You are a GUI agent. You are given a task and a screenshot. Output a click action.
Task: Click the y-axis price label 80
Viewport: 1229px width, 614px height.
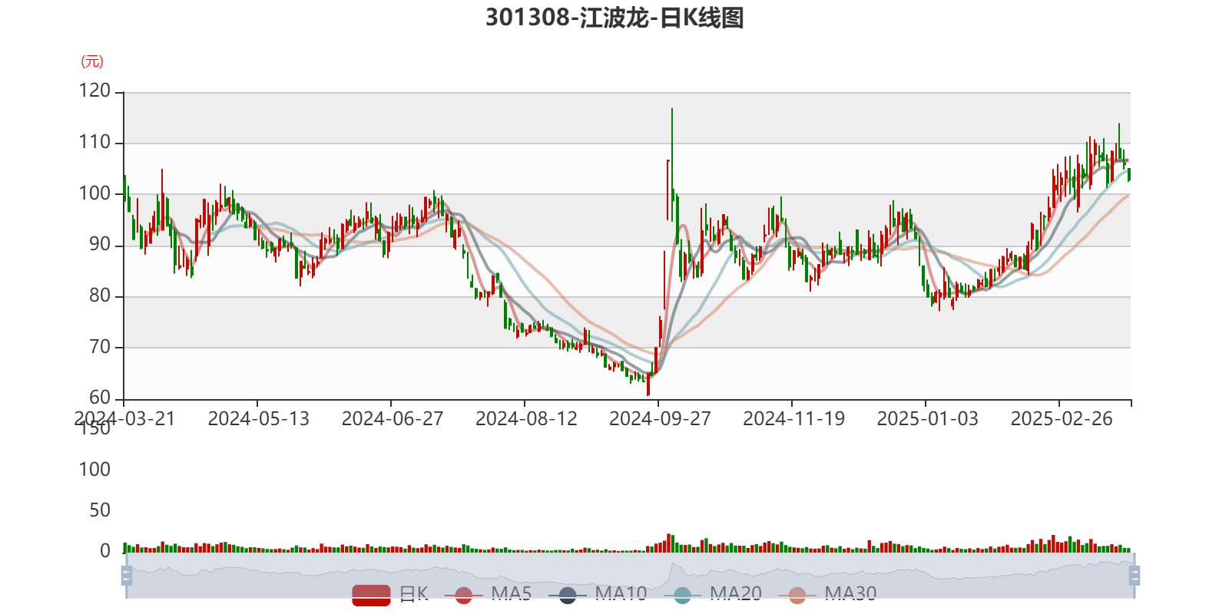100,296
